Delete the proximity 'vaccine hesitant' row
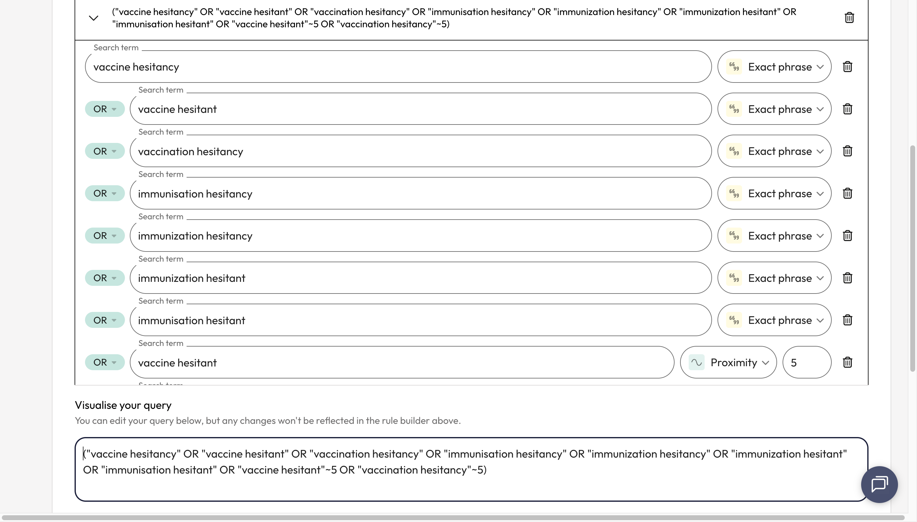The height and width of the screenshot is (522, 917). tap(847, 362)
